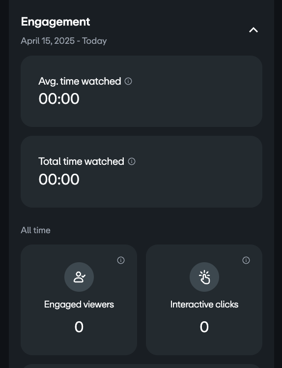The width and height of the screenshot is (282, 368).
Task: Click the Engaged viewers person-check icon
Action: [79, 277]
